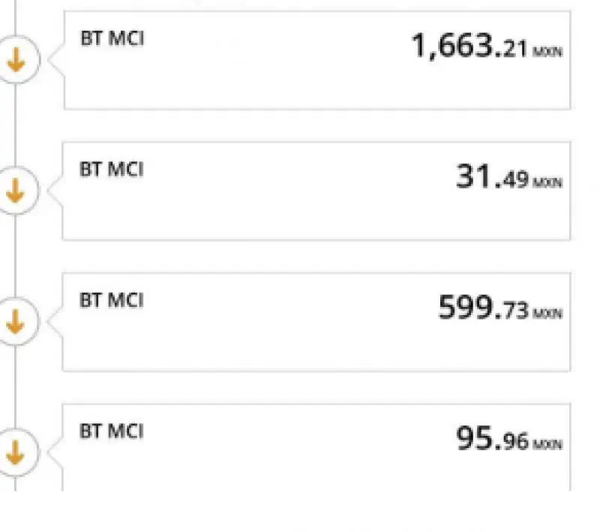The width and height of the screenshot is (600, 532).
Task: Click the MXN currency label after 95.96
Action: pyautogui.click(x=547, y=444)
